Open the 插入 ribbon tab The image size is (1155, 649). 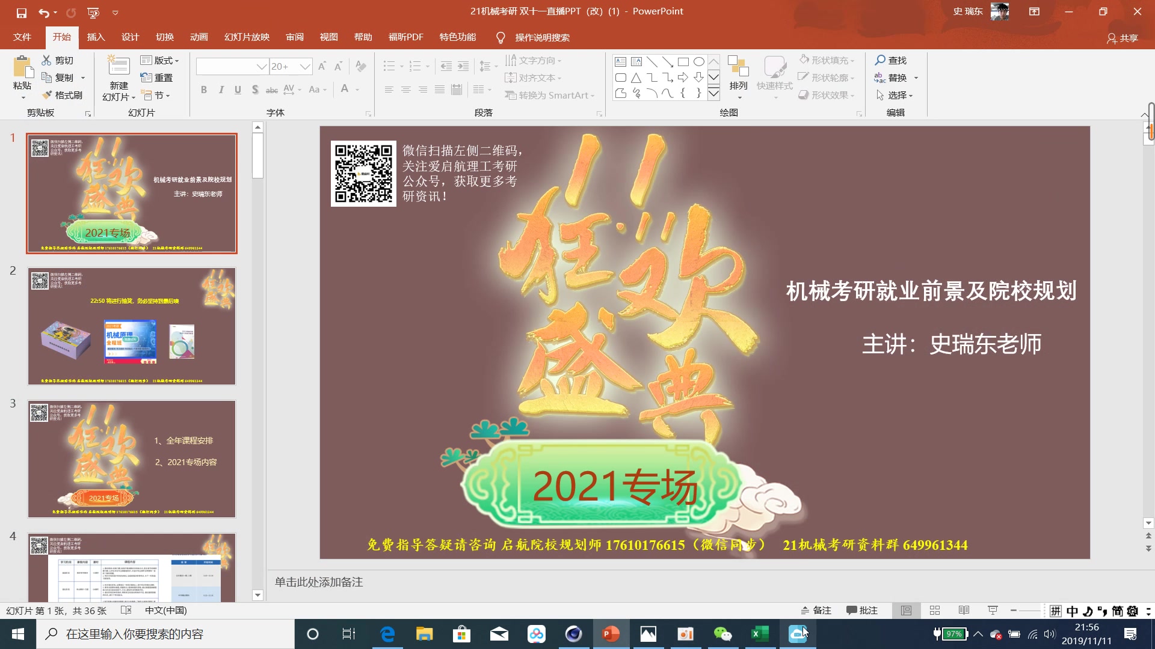94,37
